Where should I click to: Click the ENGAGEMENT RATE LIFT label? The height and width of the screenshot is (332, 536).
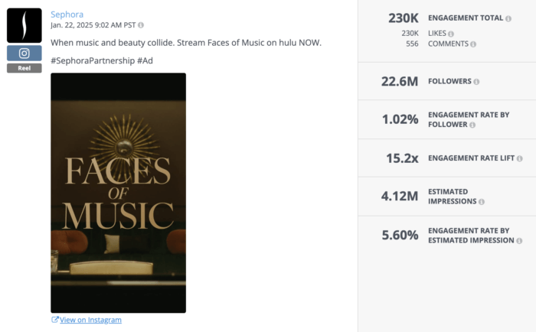tap(471, 158)
